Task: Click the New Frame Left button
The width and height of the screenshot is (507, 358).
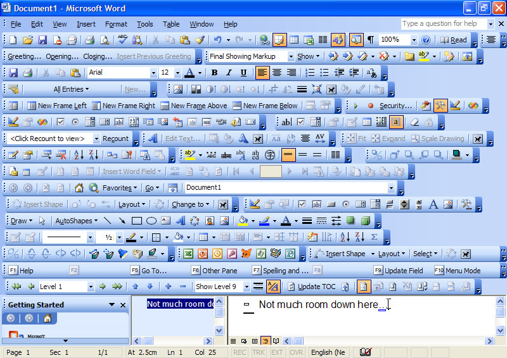Action: [x=57, y=106]
